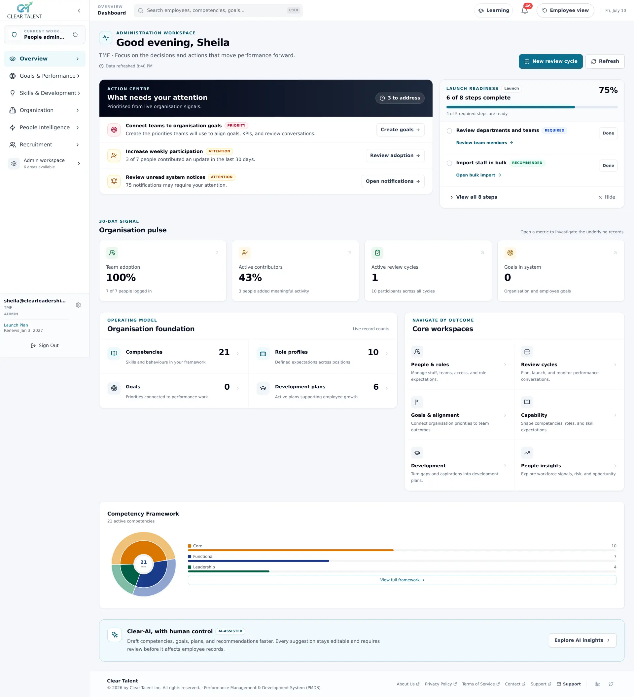Image resolution: width=634 pixels, height=697 pixels.
Task: Click the Role profiles briefcase icon
Action: pyautogui.click(x=263, y=353)
